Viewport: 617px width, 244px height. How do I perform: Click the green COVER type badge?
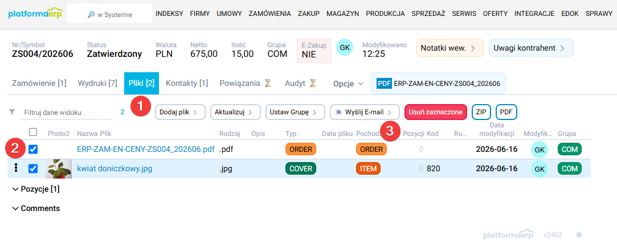tap(301, 168)
